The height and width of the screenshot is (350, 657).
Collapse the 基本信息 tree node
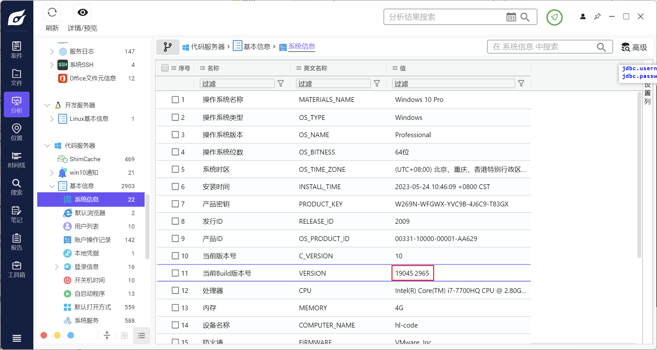click(x=52, y=186)
